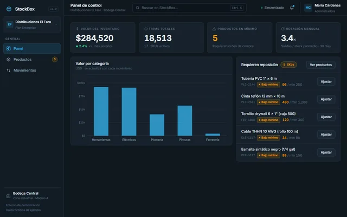Open notifications with the bell icon

(x=292, y=8)
